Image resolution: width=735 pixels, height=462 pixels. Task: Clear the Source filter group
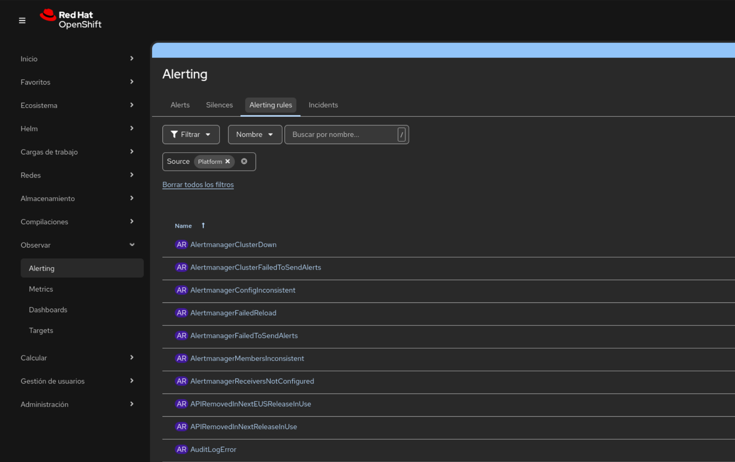[244, 161]
